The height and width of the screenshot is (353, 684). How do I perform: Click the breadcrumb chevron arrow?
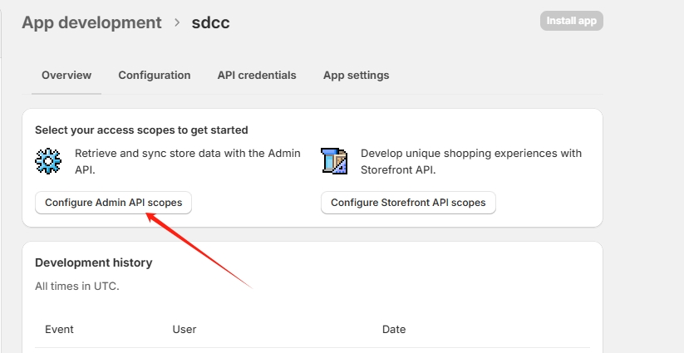pos(177,22)
